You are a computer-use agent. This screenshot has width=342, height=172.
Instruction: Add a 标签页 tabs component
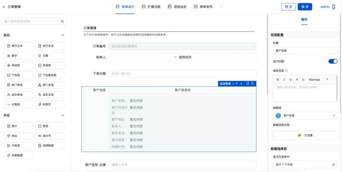coord(50,105)
